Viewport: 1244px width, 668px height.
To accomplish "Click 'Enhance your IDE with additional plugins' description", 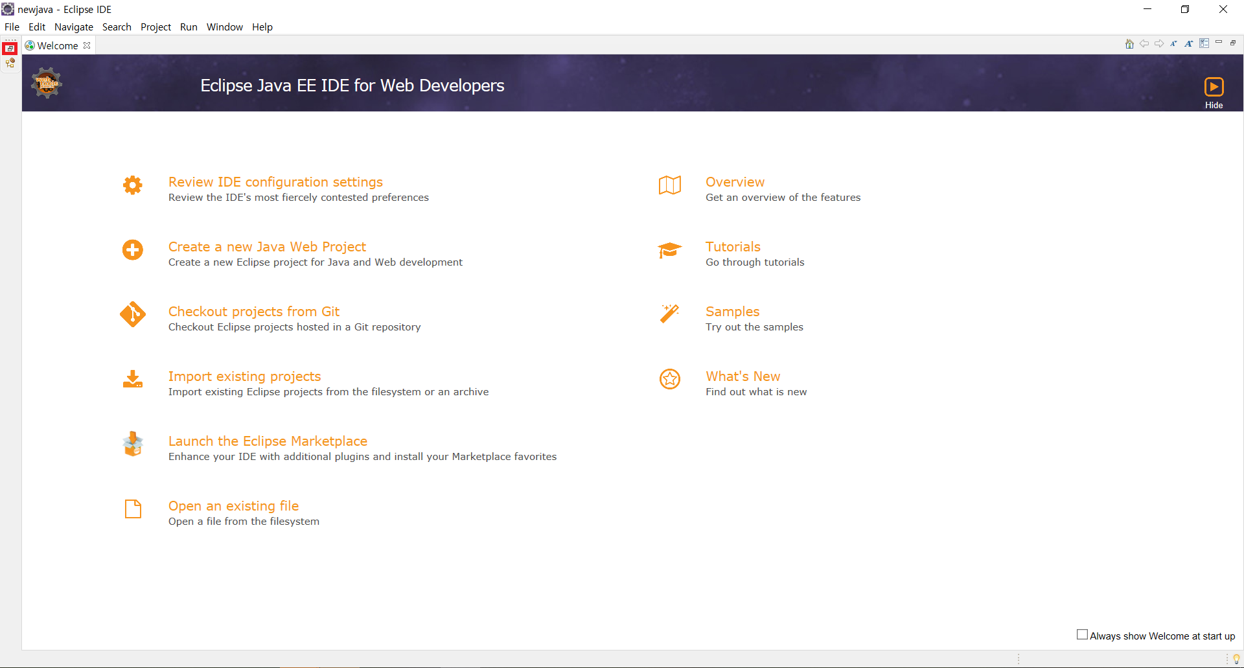I will (x=362, y=457).
